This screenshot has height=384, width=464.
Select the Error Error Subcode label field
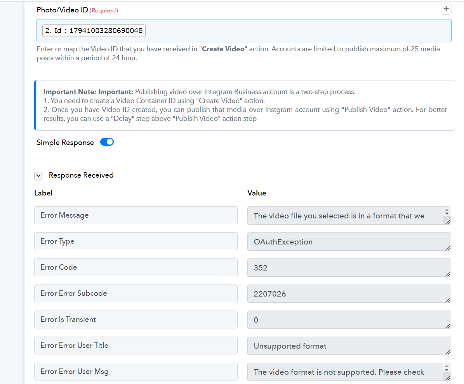(x=136, y=293)
